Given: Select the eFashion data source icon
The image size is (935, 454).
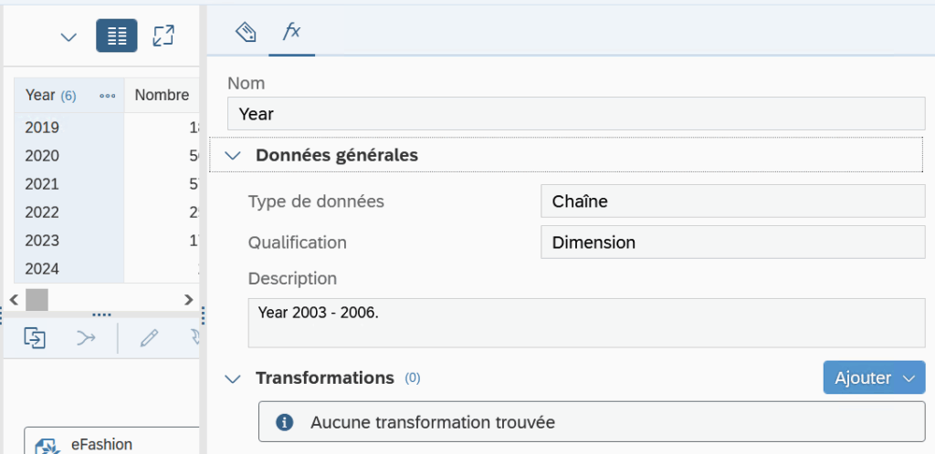Looking at the screenshot, I should click(x=46, y=445).
